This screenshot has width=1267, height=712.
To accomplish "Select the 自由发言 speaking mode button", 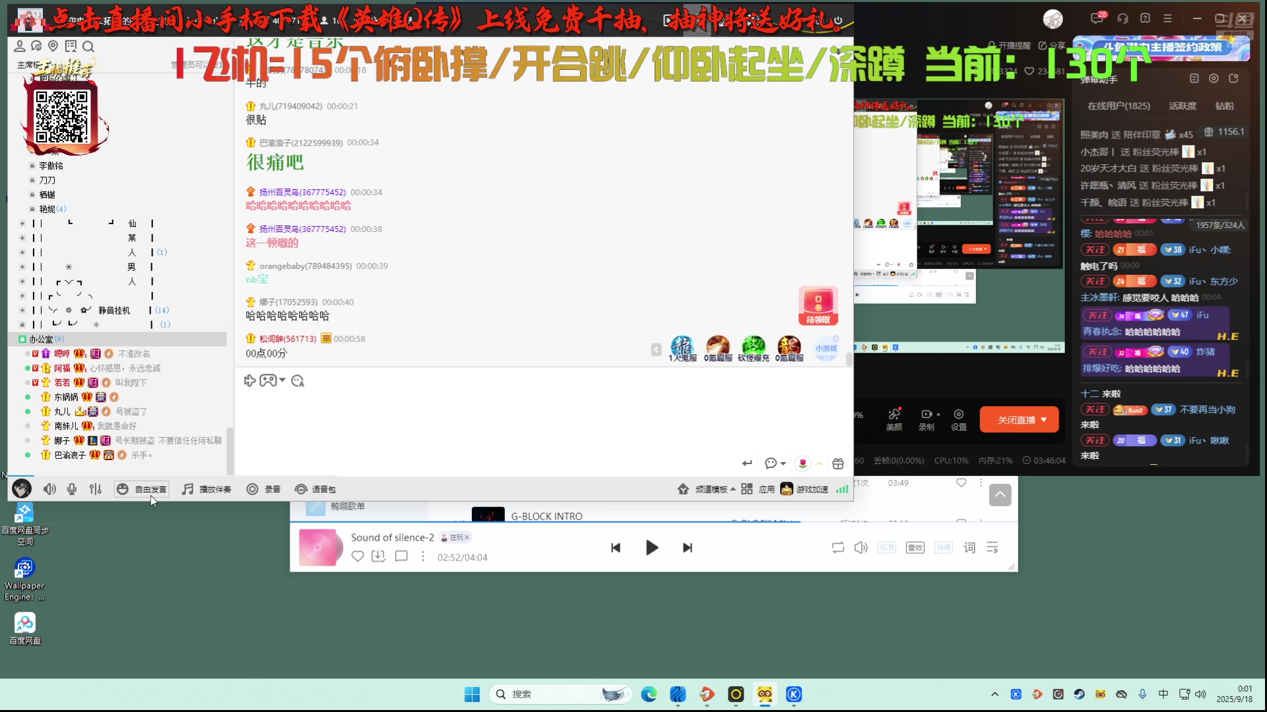I will tap(142, 489).
